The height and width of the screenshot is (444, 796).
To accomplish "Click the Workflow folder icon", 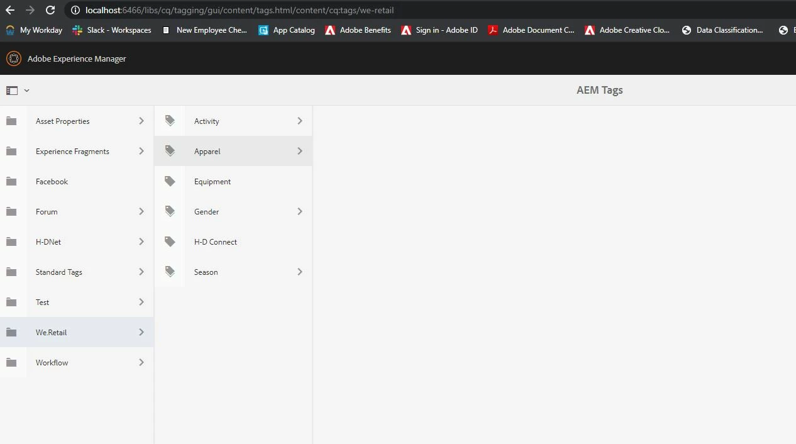I will tap(11, 362).
